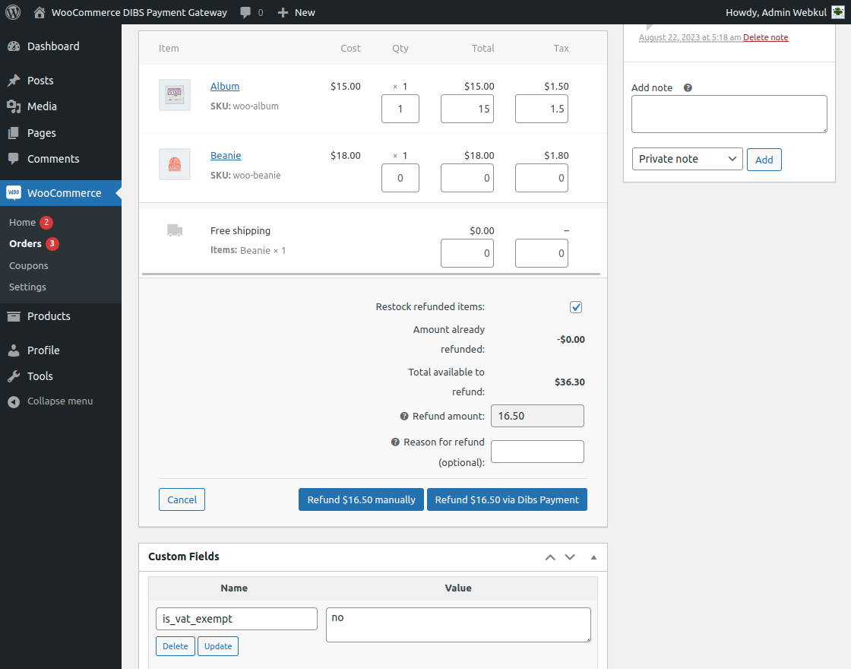Click the Beanie product thumbnail image
The image size is (851, 669).
click(175, 164)
